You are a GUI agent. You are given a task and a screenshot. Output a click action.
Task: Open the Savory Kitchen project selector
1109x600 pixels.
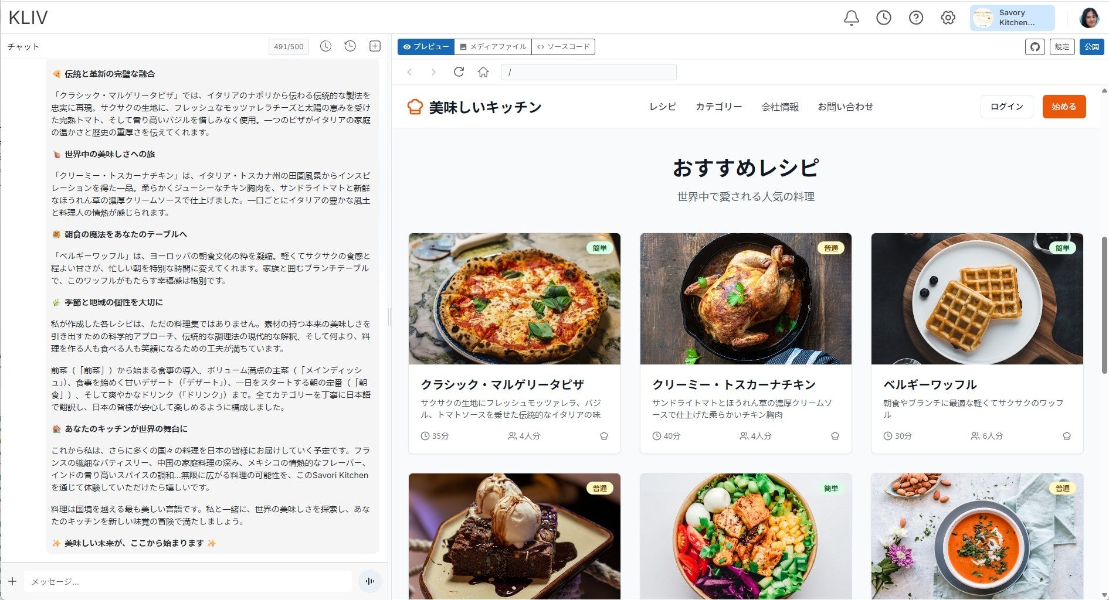click(1012, 18)
